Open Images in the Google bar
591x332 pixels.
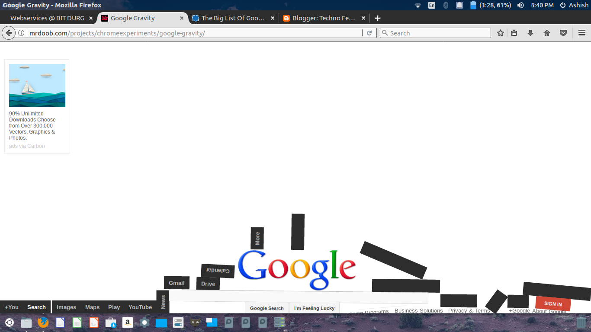click(66, 307)
